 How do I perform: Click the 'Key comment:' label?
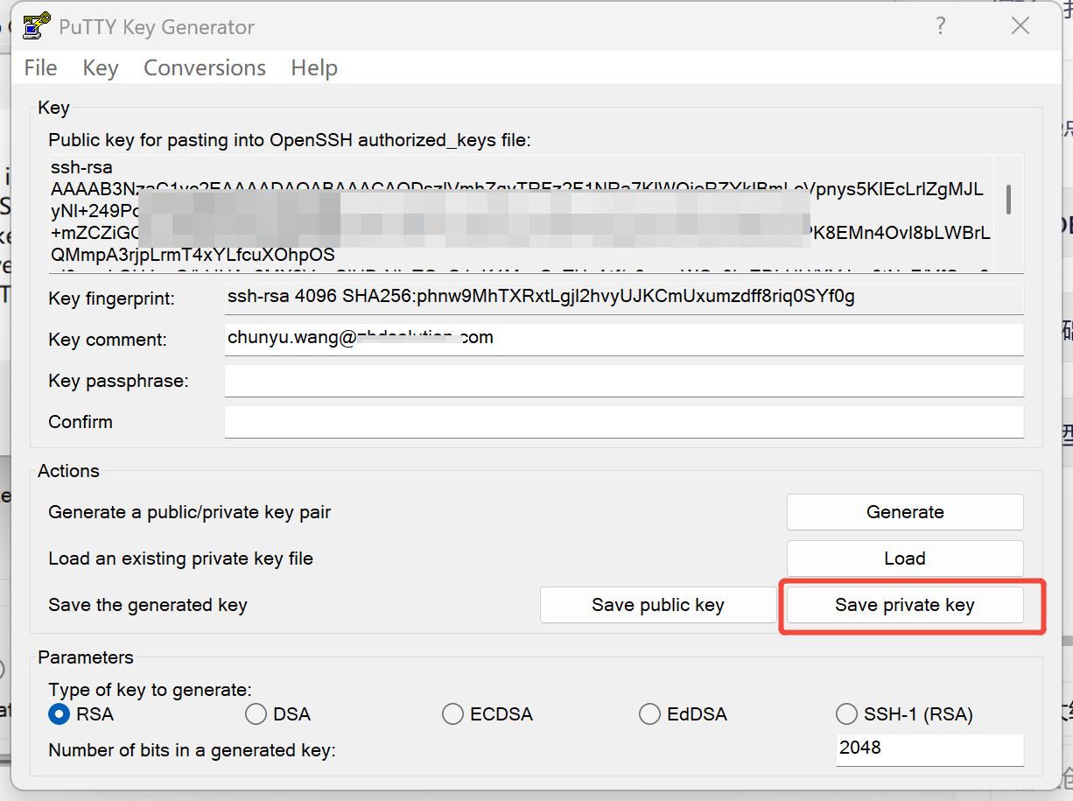(x=108, y=340)
